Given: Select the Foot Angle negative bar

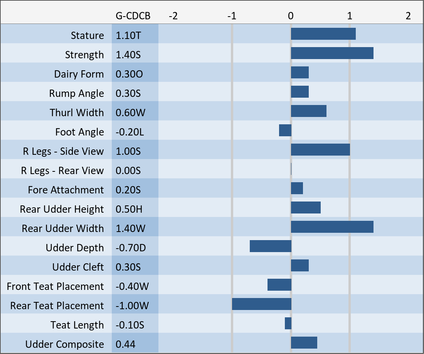Looking at the screenshot, I should [285, 130].
